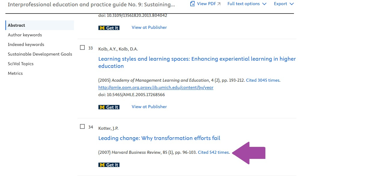Navigate to SciVal Topics section
The image size is (388, 176).
tap(21, 64)
